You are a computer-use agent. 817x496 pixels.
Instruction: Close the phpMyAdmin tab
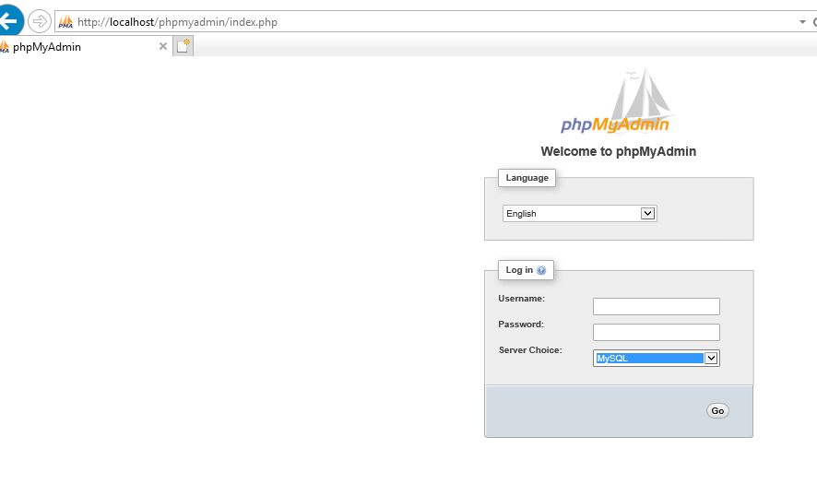pos(163,46)
